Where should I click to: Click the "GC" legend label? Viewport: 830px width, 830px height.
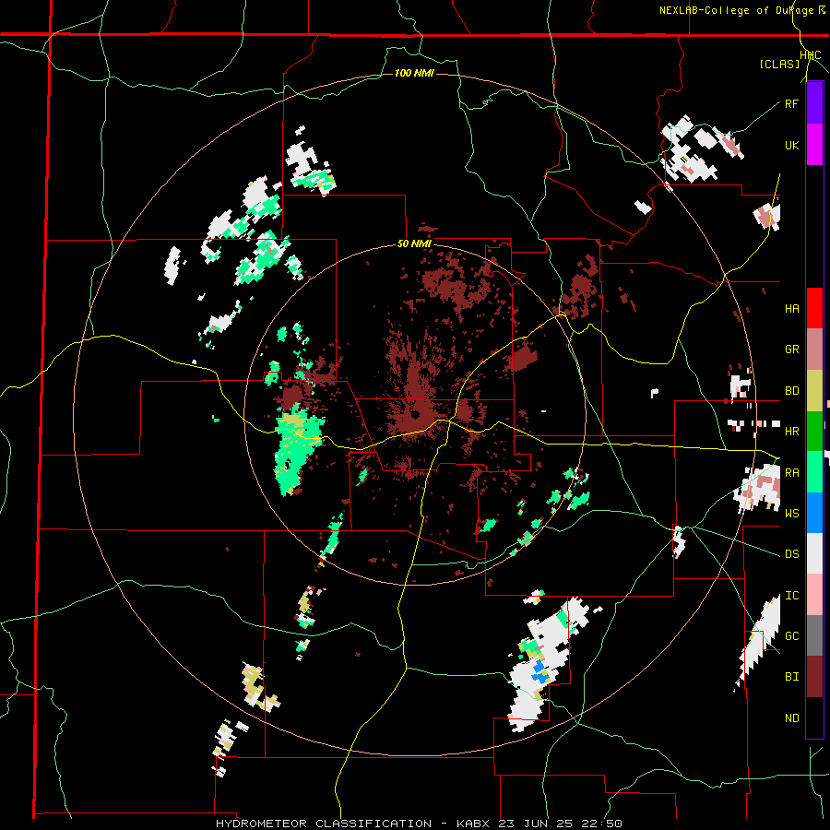pos(791,635)
